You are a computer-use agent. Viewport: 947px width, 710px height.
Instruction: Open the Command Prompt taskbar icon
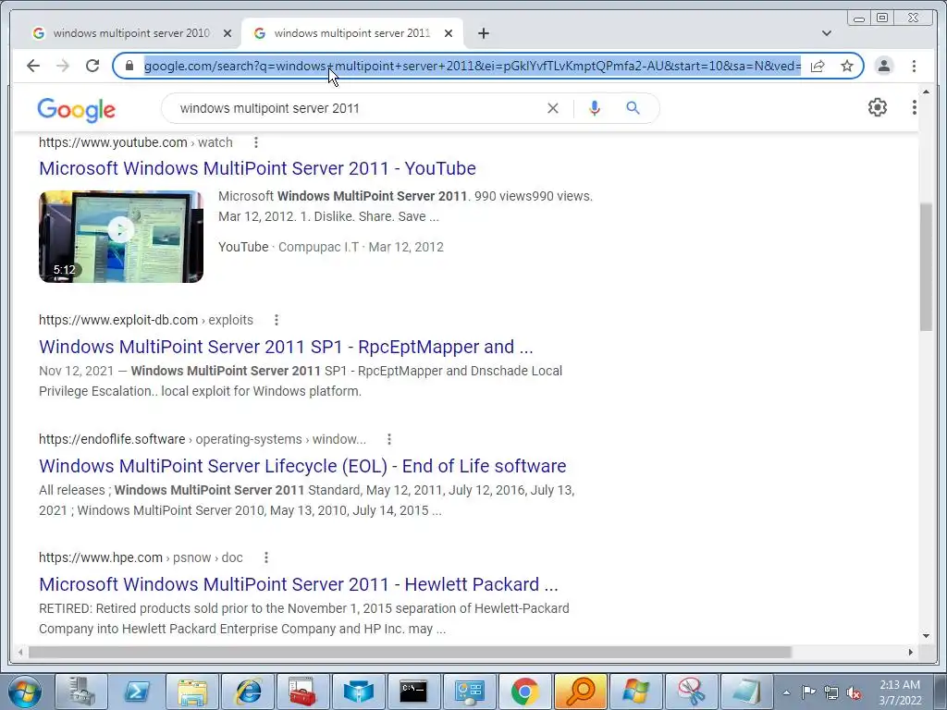point(414,692)
